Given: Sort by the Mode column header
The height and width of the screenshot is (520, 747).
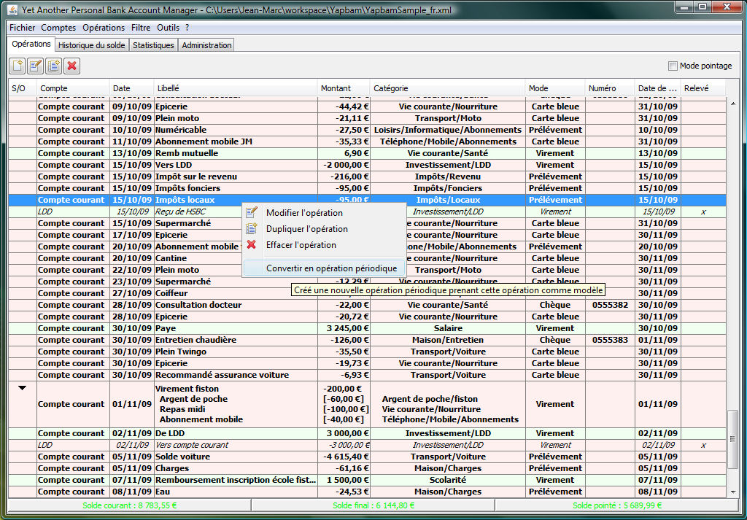Looking at the screenshot, I should tap(555, 88).
